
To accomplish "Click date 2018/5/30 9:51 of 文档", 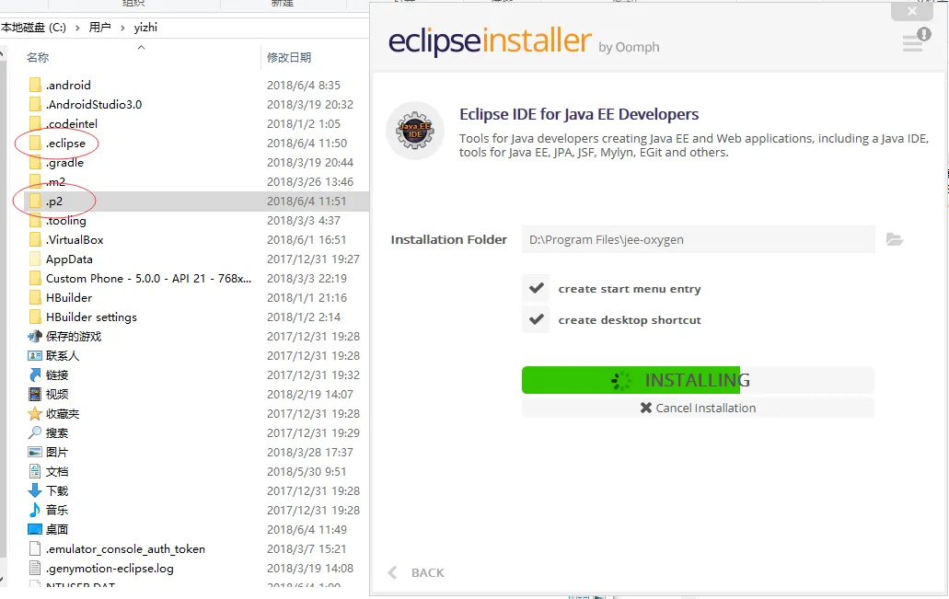I will (x=307, y=471).
